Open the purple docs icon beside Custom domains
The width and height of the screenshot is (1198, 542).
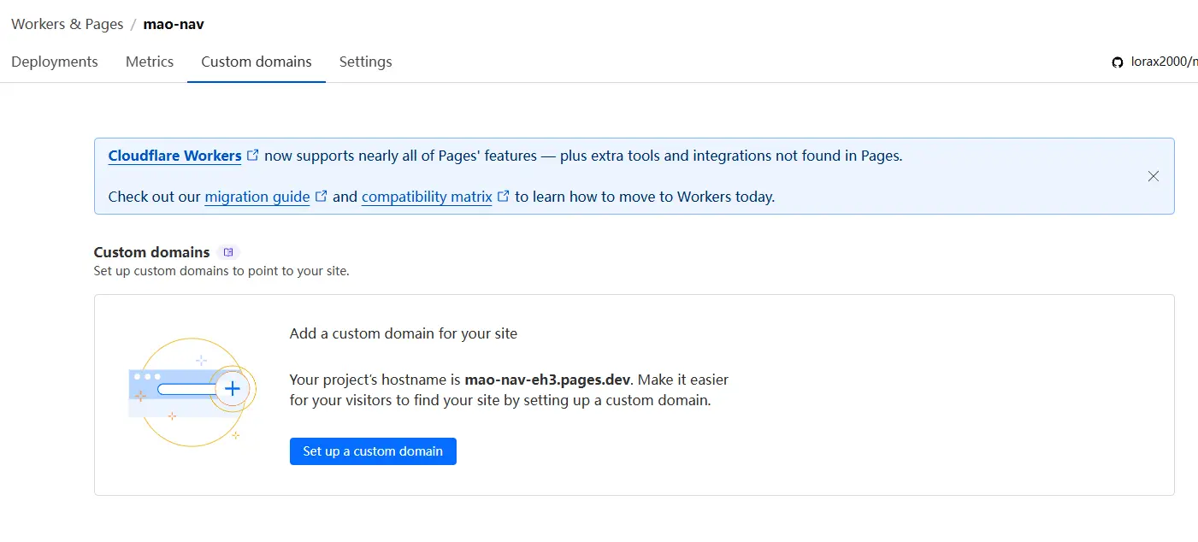[227, 252]
